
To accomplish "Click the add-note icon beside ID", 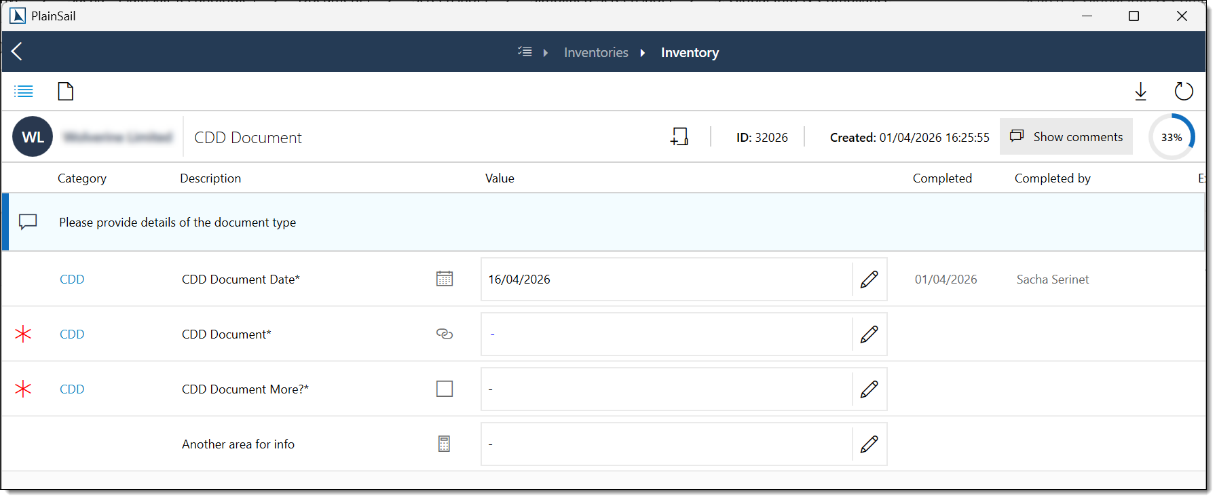I will pyautogui.click(x=679, y=137).
